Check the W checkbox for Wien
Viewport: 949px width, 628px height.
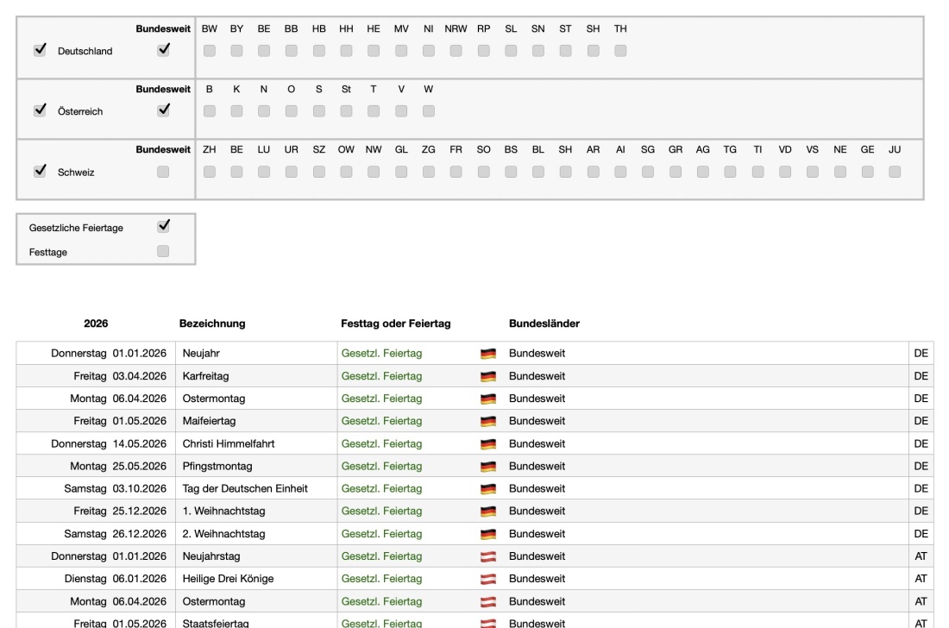click(x=429, y=111)
